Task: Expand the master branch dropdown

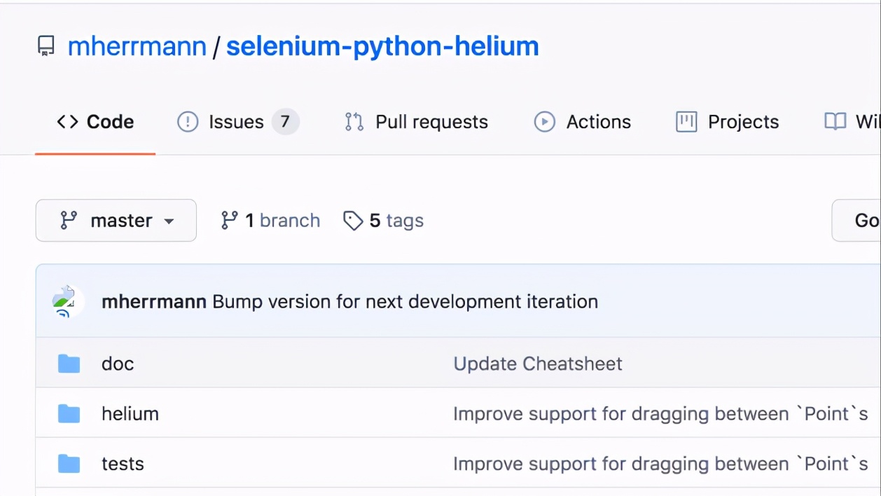Action: (116, 221)
